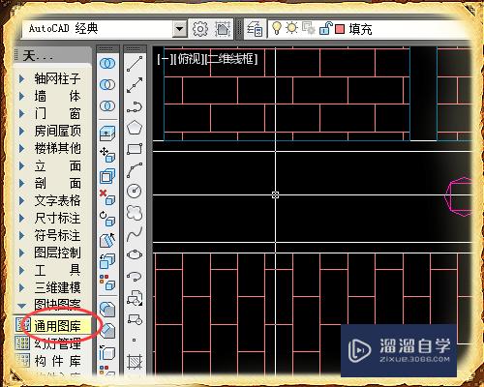This screenshot has height=387, width=484.
Task: Select the Arc draw tool
Action: coord(135,170)
